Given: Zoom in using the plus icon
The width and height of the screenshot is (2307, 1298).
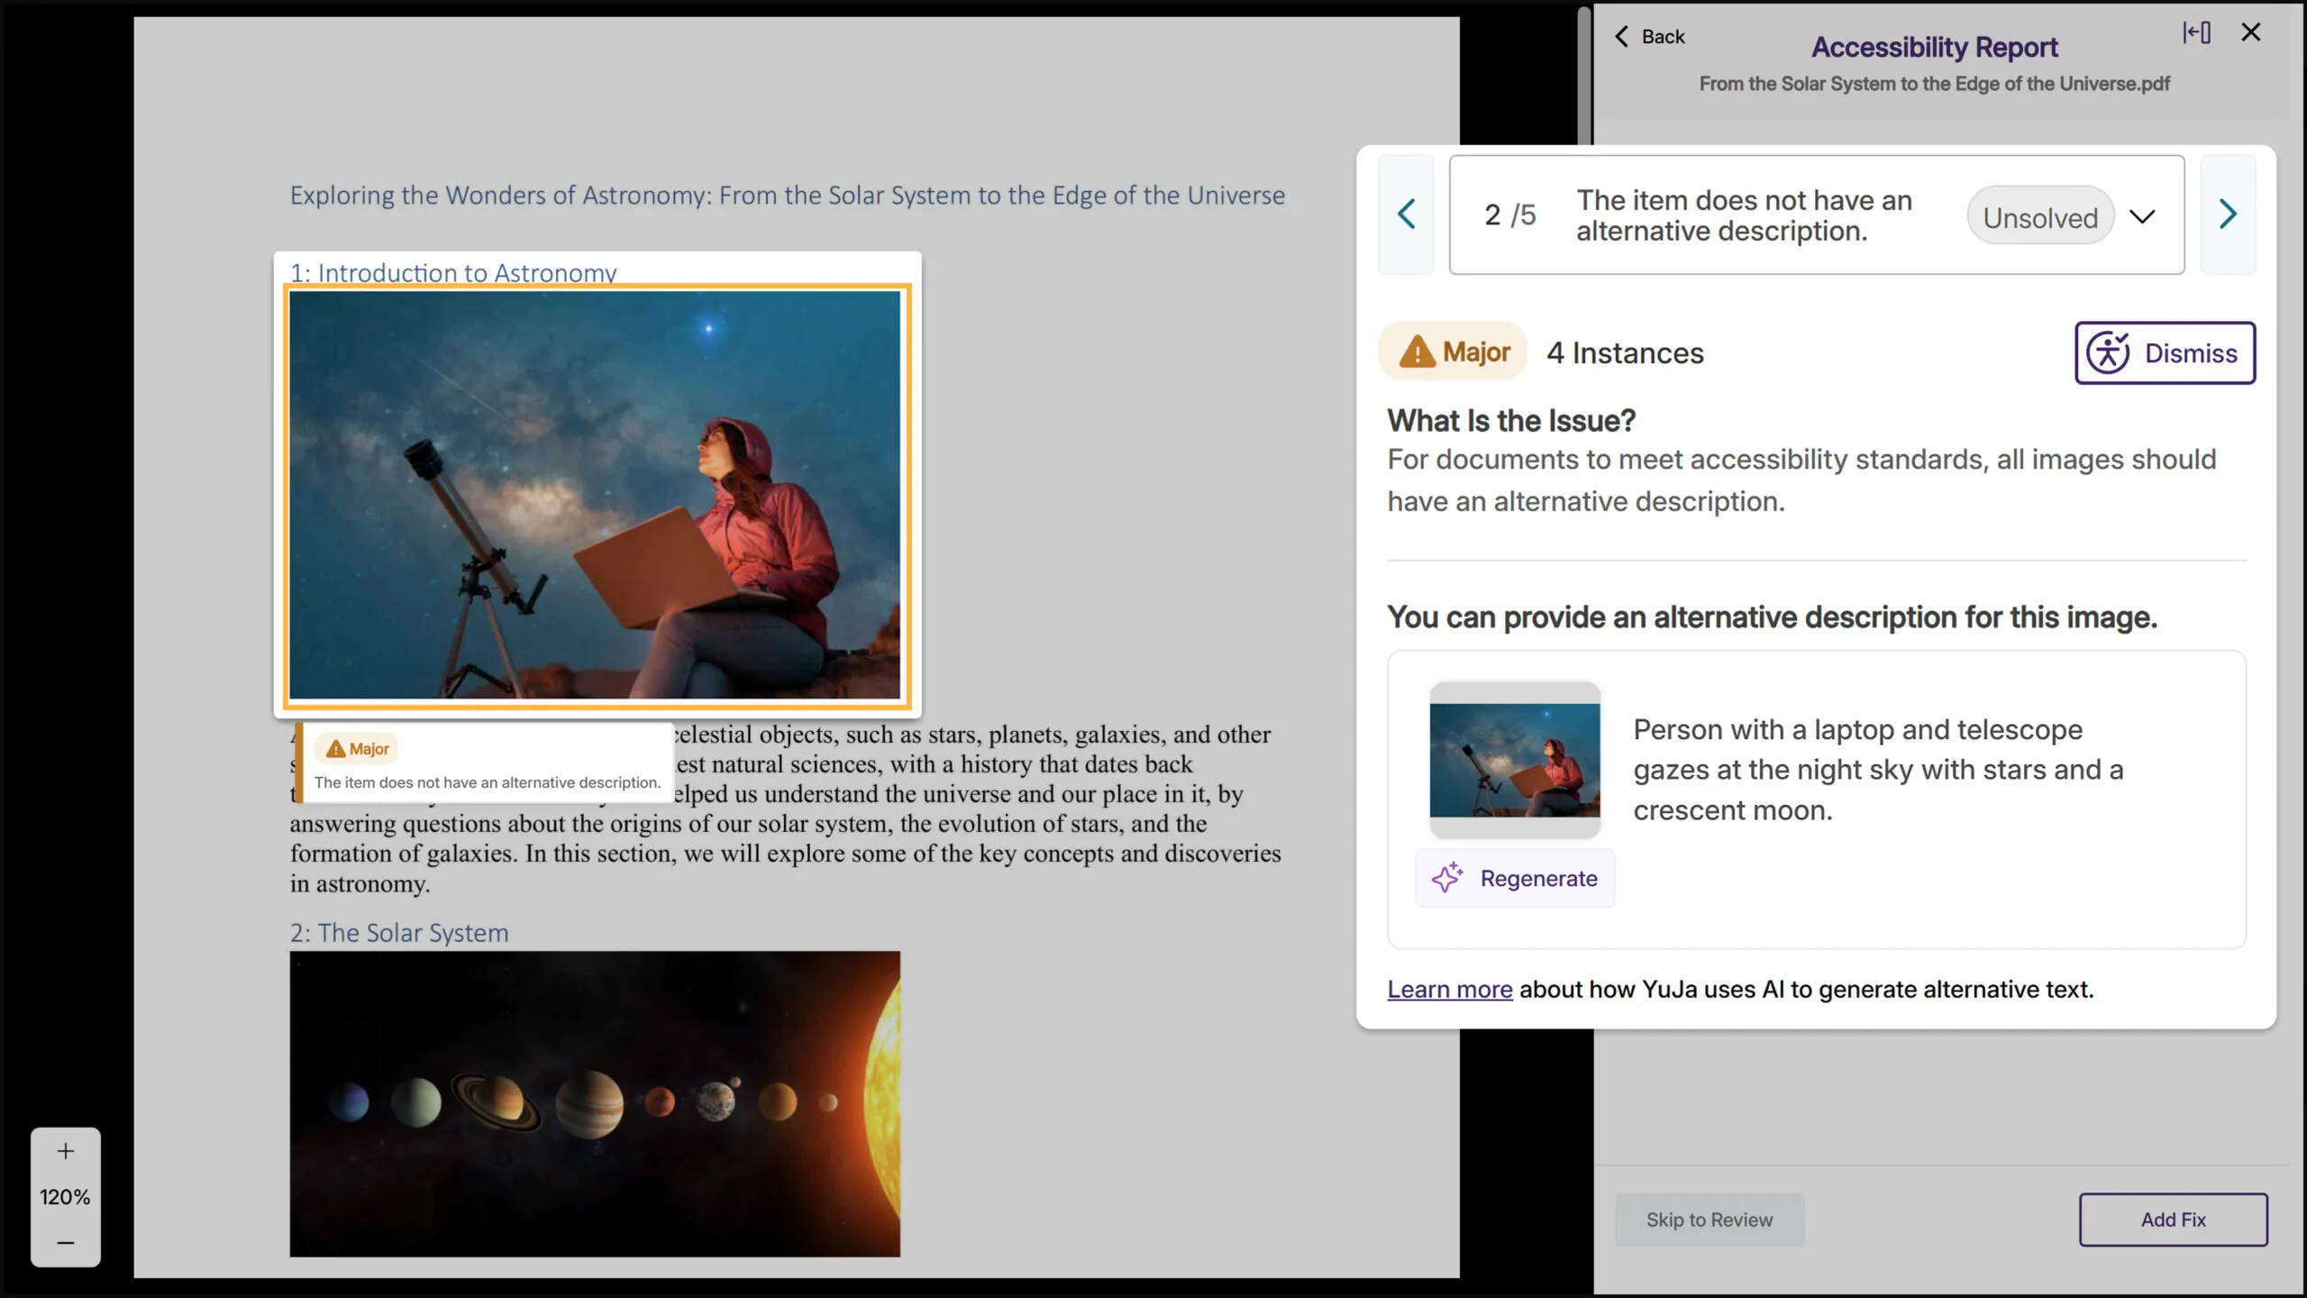Looking at the screenshot, I should [65, 1150].
